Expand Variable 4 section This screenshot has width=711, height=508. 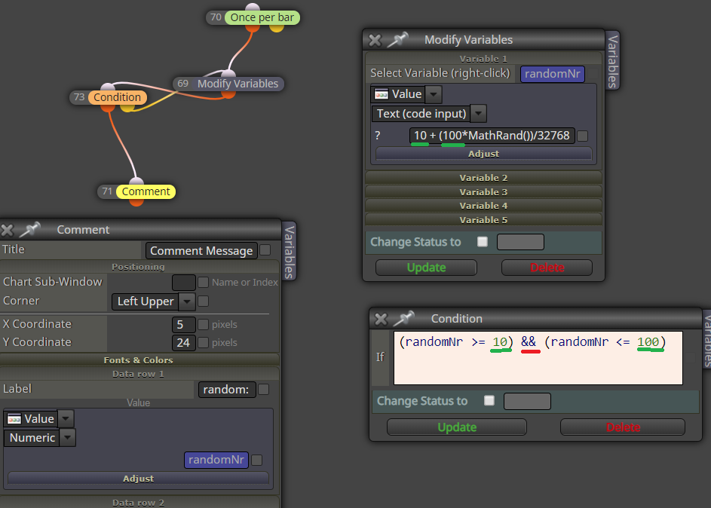pyautogui.click(x=483, y=206)
